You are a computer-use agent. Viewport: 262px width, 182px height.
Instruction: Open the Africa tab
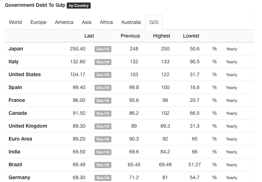(106, 22)
